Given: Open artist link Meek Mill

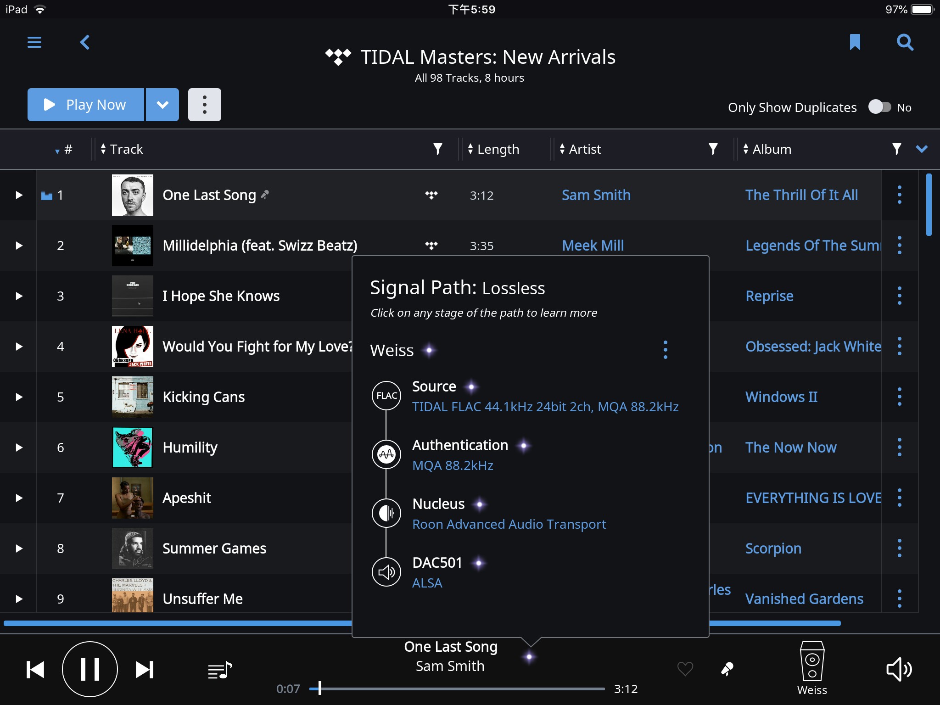Looking at the screenshot, I should [593, 246].
